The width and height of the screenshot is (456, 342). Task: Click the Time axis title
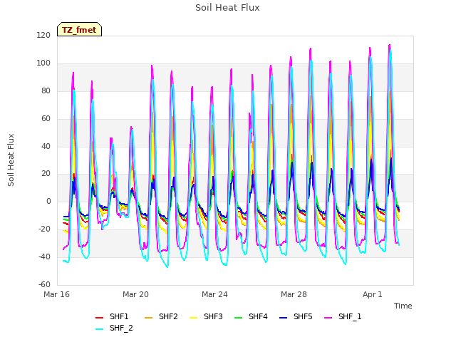point(403,306)
